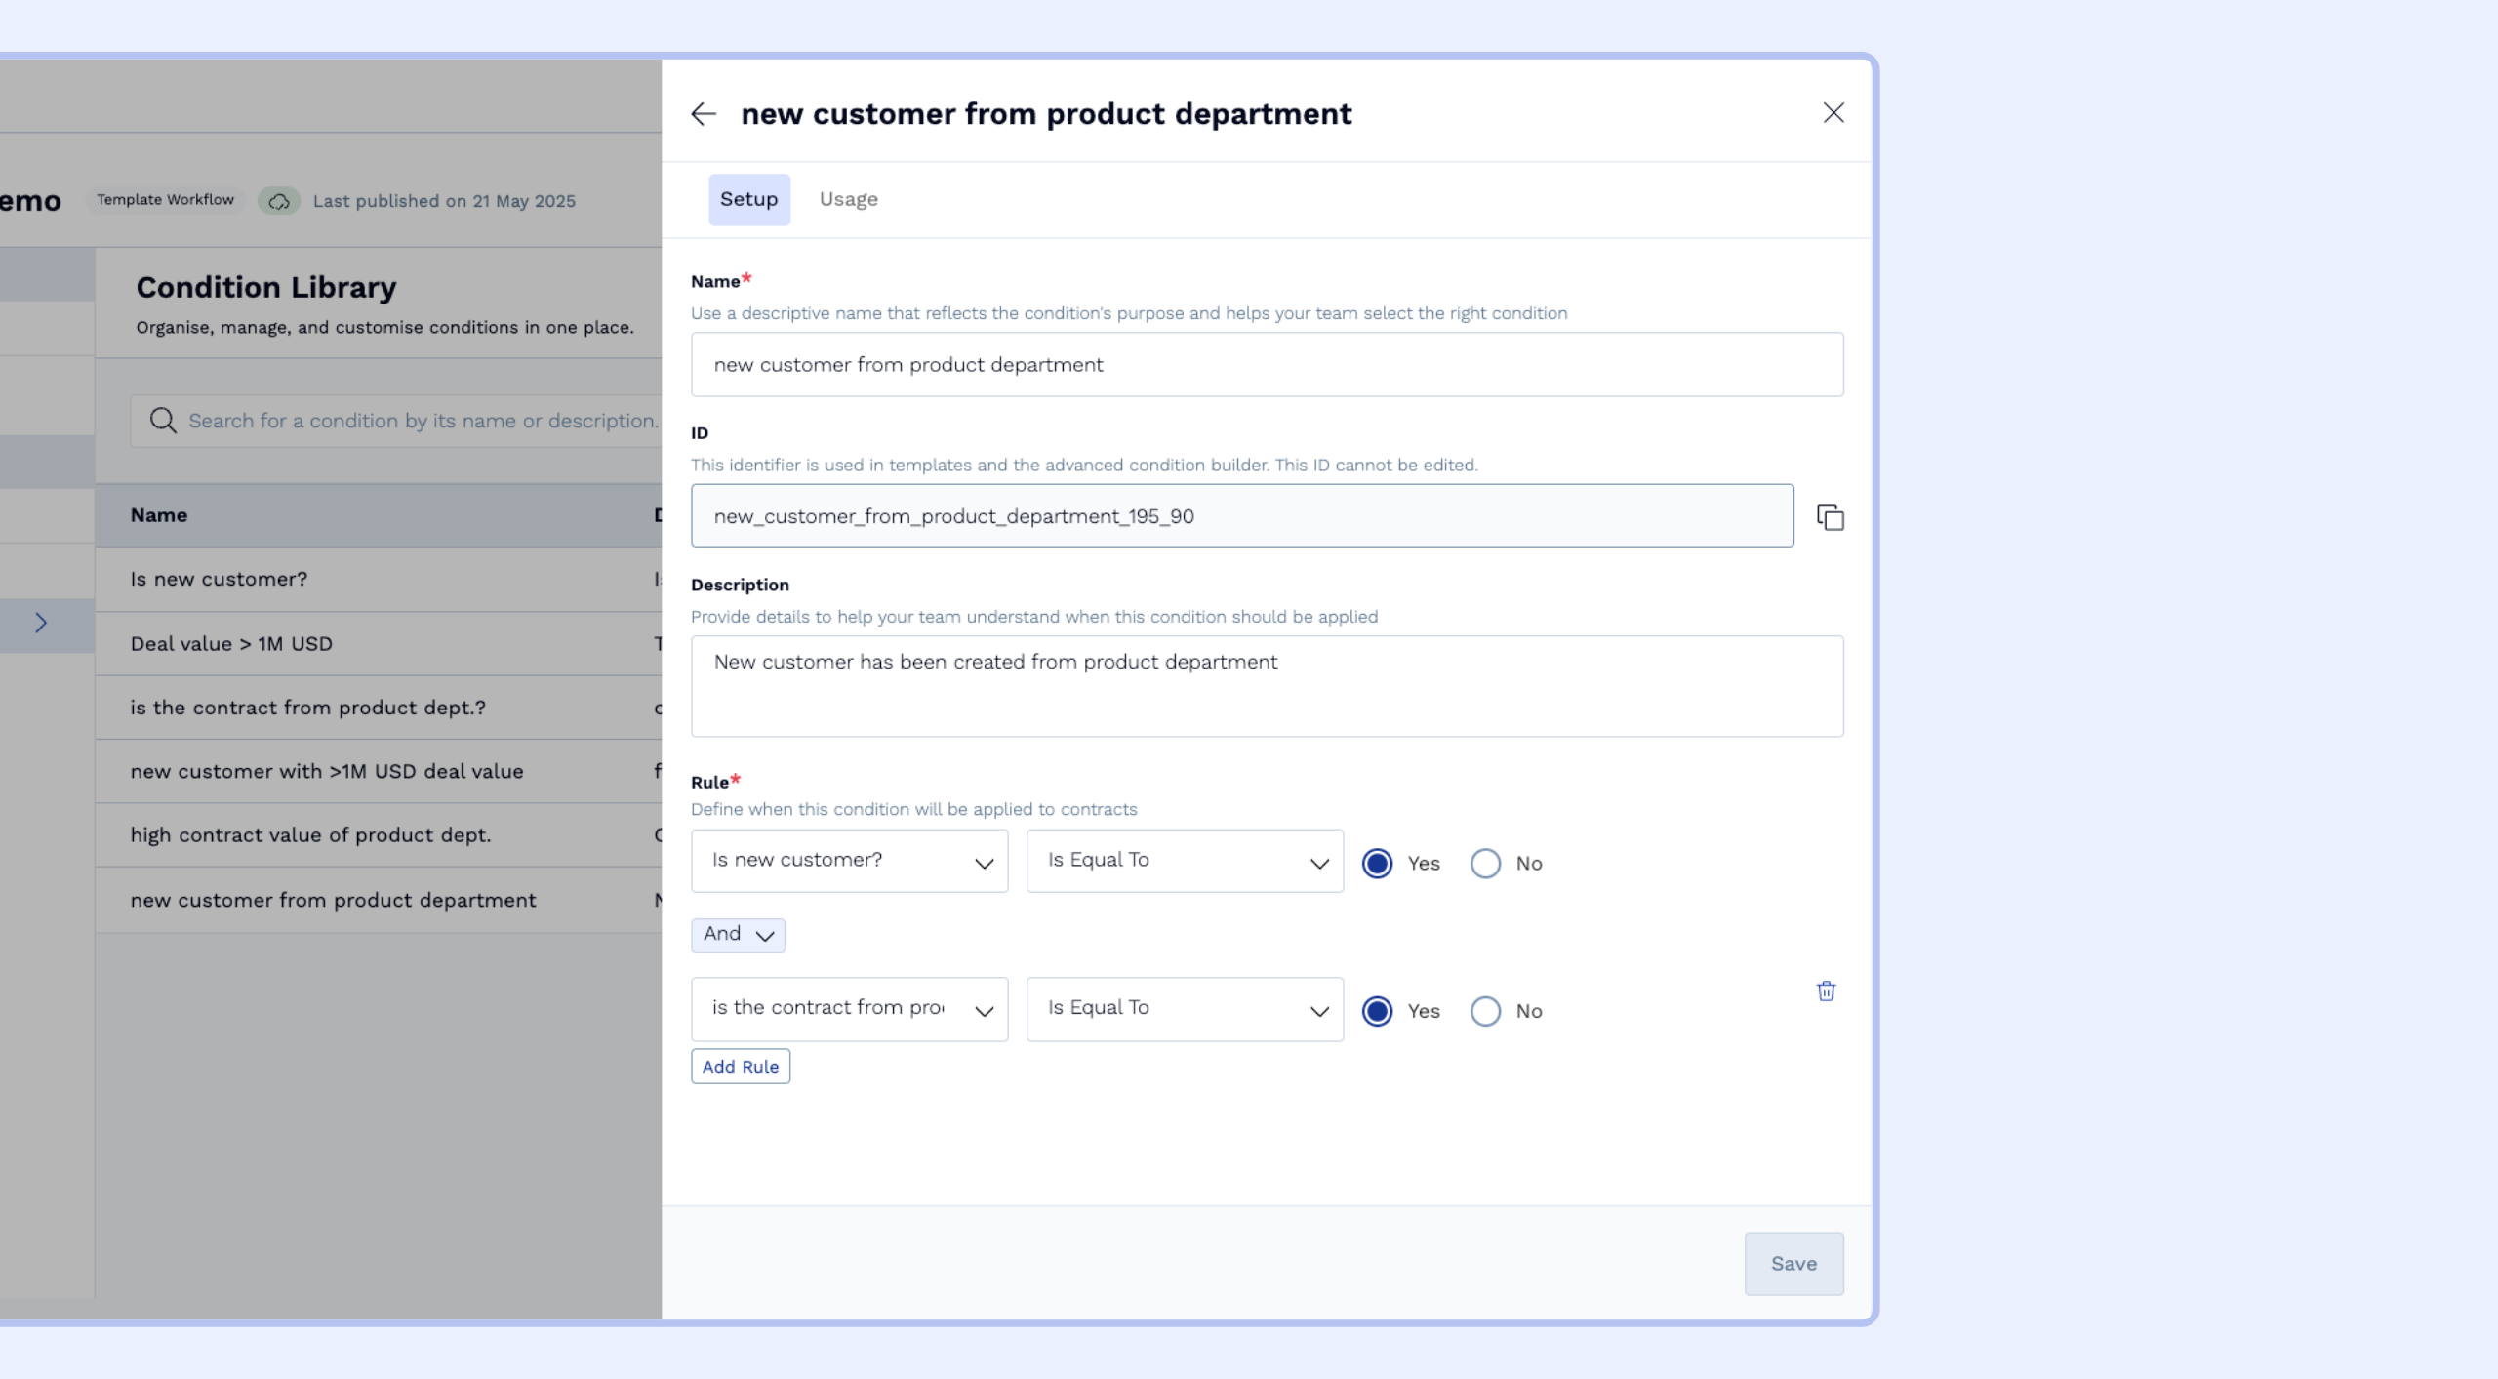
Task: Switch to the Usage tab
Action: (848, 199)
